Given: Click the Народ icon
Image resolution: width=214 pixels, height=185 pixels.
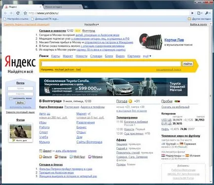Looking at the screenshot, I should [x=56, y=157].
